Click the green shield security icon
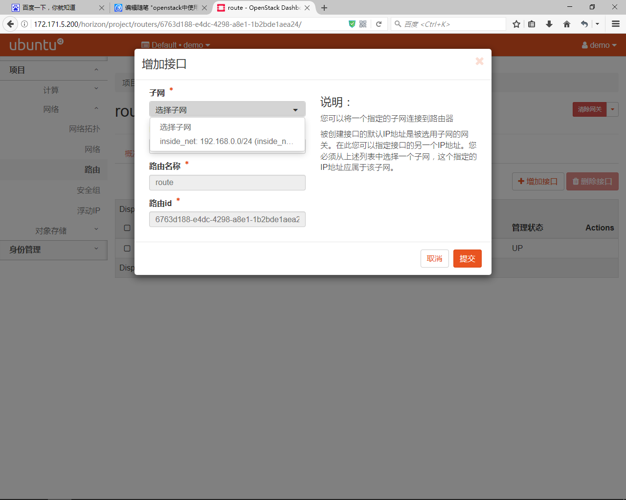 point(352,24)
